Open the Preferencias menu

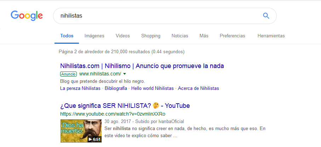click(232, 36)
